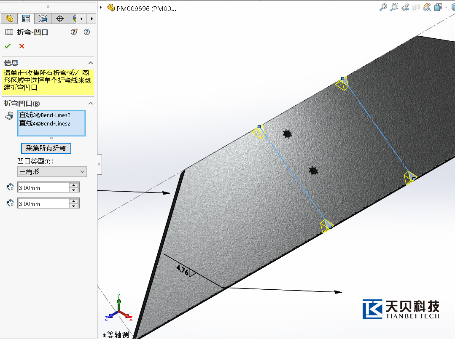Screen dimensions: 455x339
Task: Click the top notch handle on the far bend line
Action: pos(343,78)
